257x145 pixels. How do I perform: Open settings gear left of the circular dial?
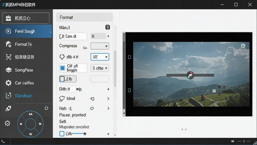pos(7,123)
